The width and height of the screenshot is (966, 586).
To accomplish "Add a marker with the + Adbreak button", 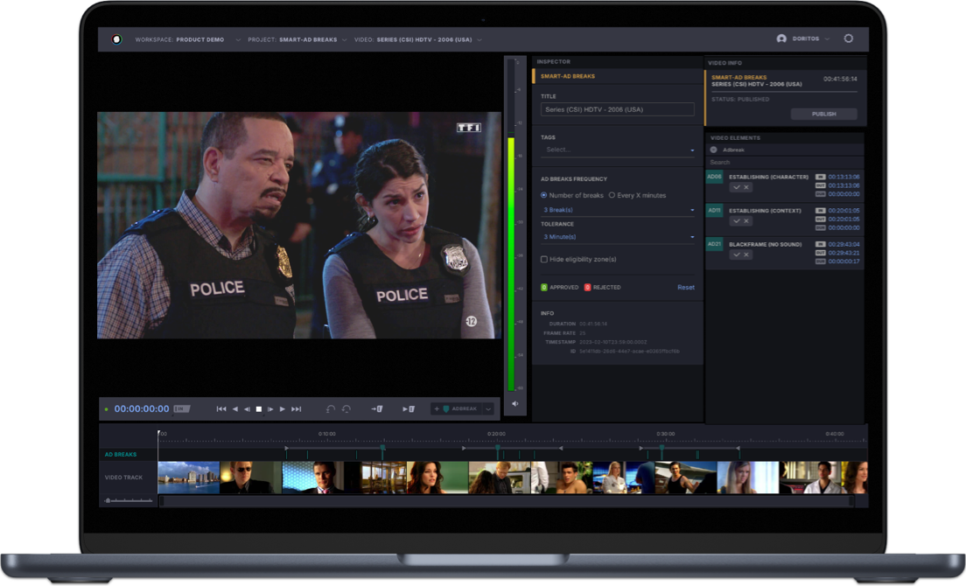I will [x=457, y=408].
